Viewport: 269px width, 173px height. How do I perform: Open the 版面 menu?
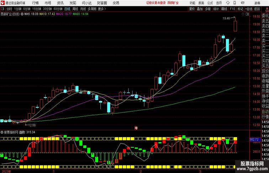click(201, 3)
